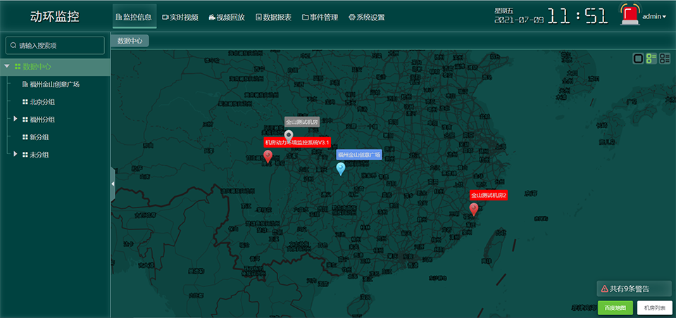Click the grey 金山测试机房 map pin
The image size is (676, 318).
click(x=289, y=136)
